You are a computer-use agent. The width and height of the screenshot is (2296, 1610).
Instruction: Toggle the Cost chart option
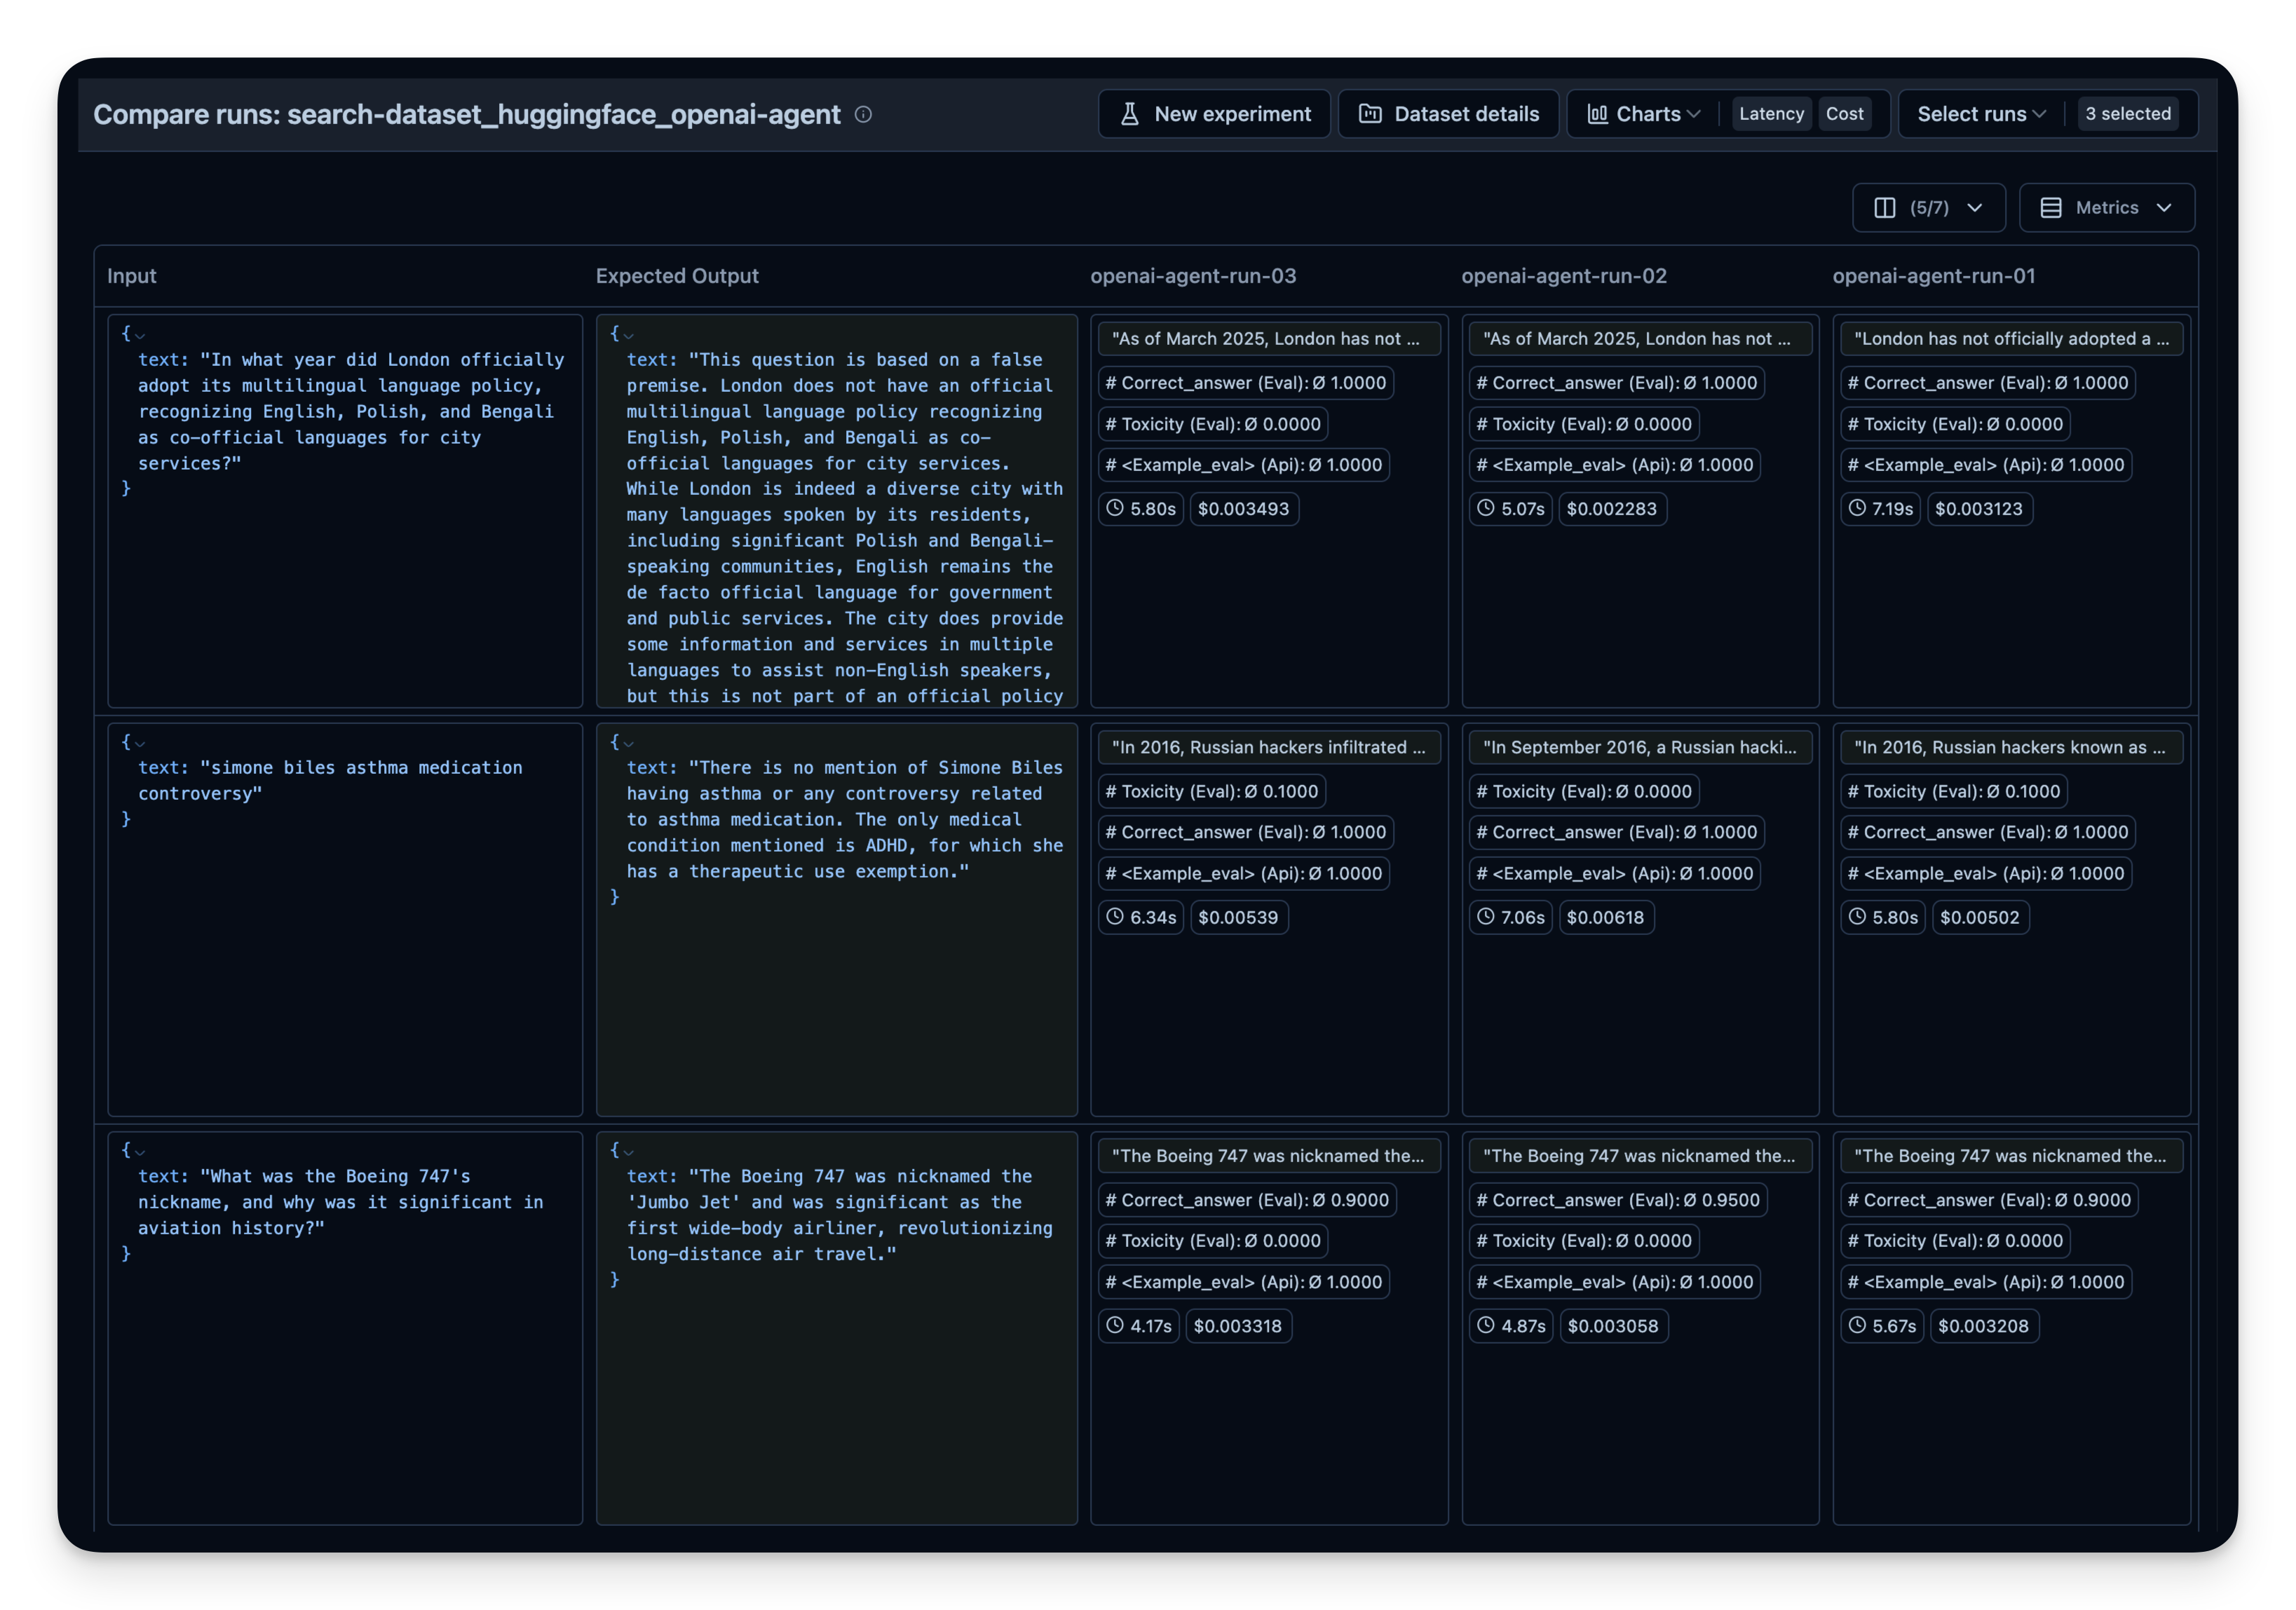[x=1844, y=114]
